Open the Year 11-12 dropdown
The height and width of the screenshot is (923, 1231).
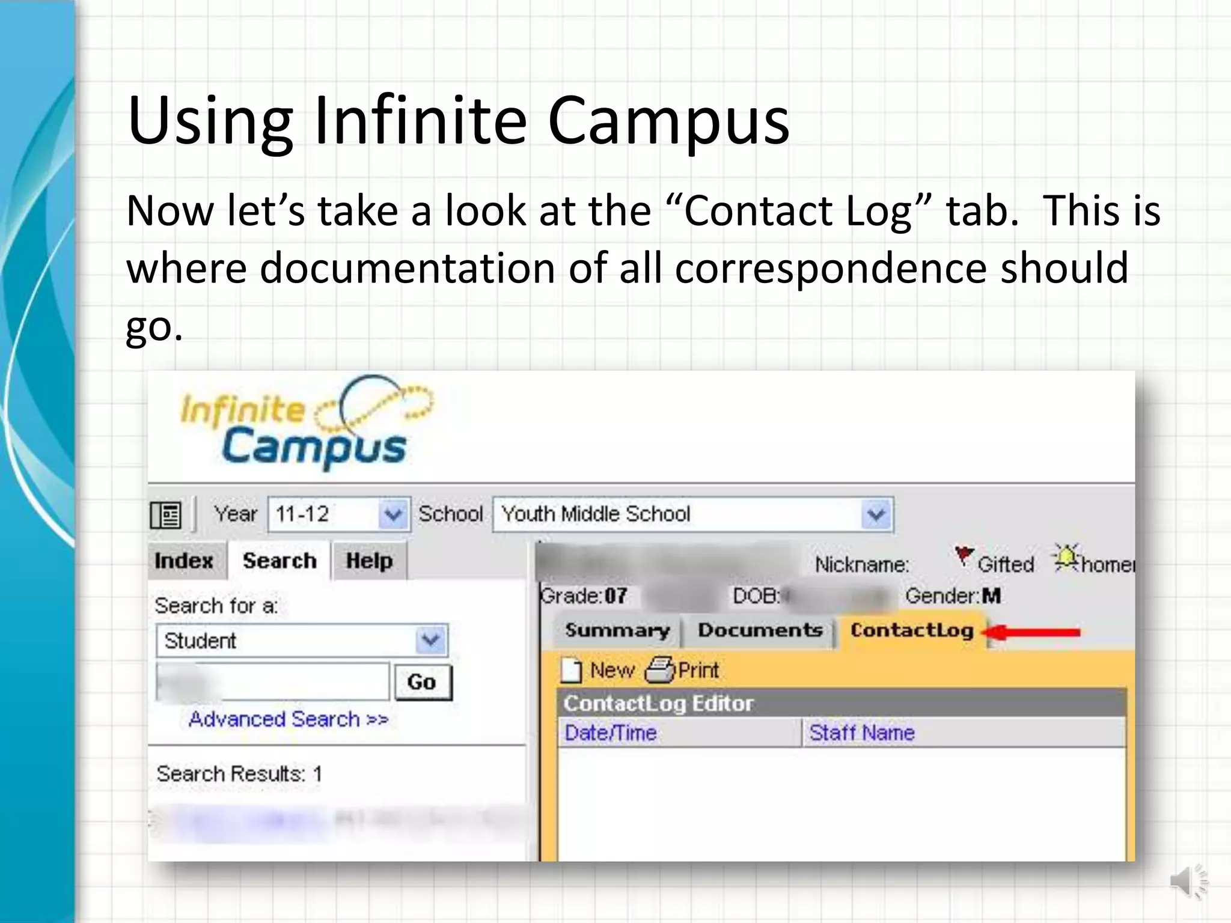point(339,514)
